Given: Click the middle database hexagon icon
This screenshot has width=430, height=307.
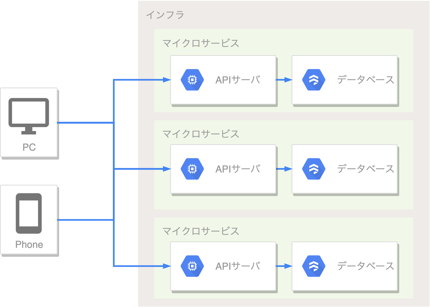Looking at the screenshot, I should pyautogui.click(x=314, y=169).
